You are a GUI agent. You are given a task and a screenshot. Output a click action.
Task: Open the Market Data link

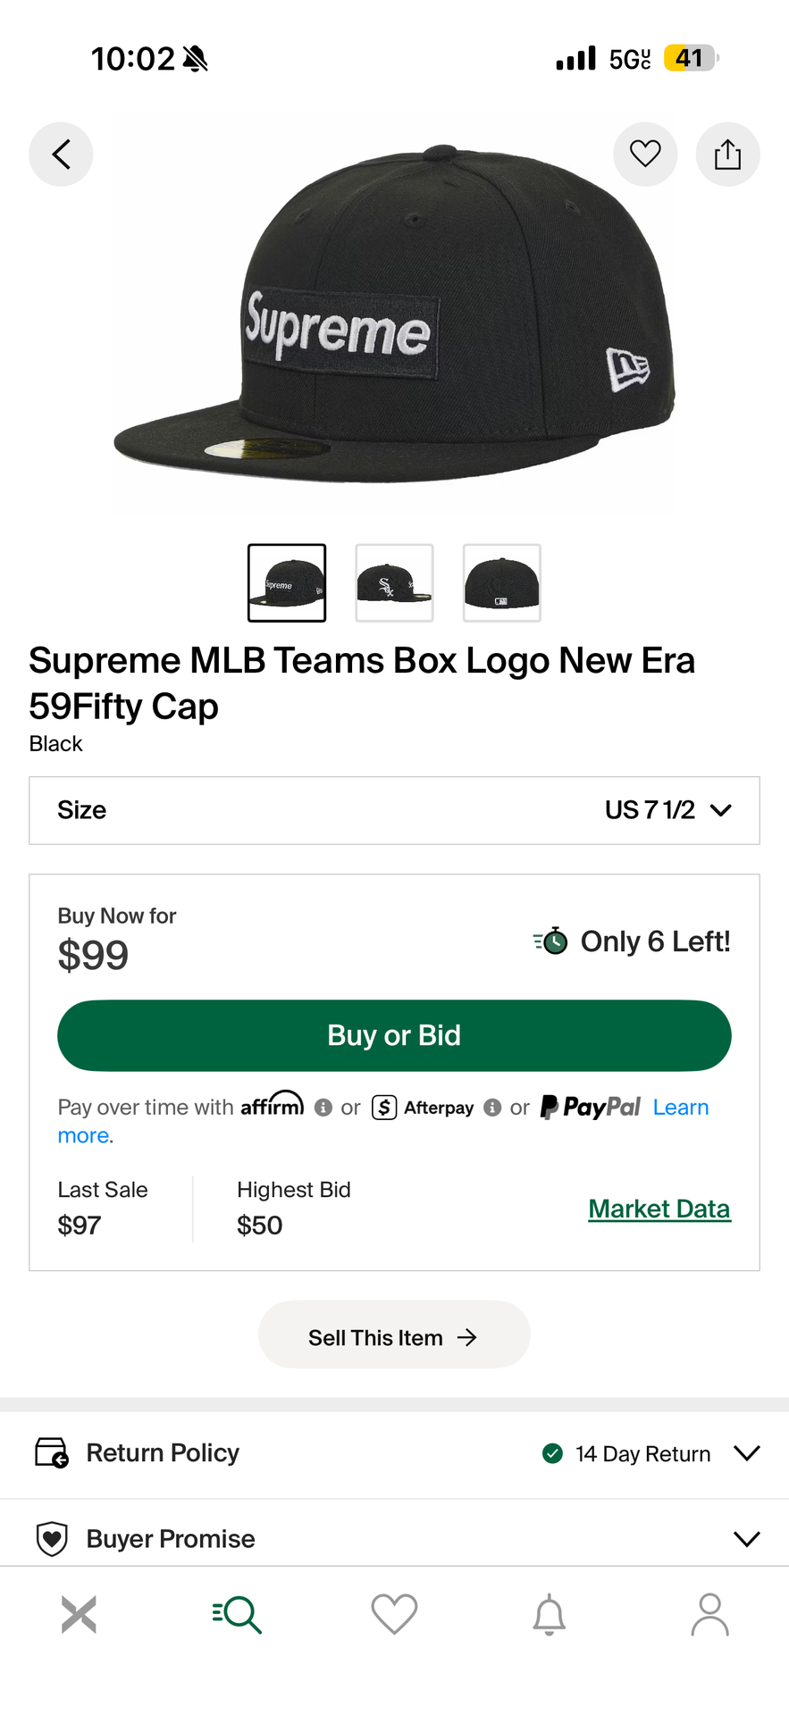659,1209
